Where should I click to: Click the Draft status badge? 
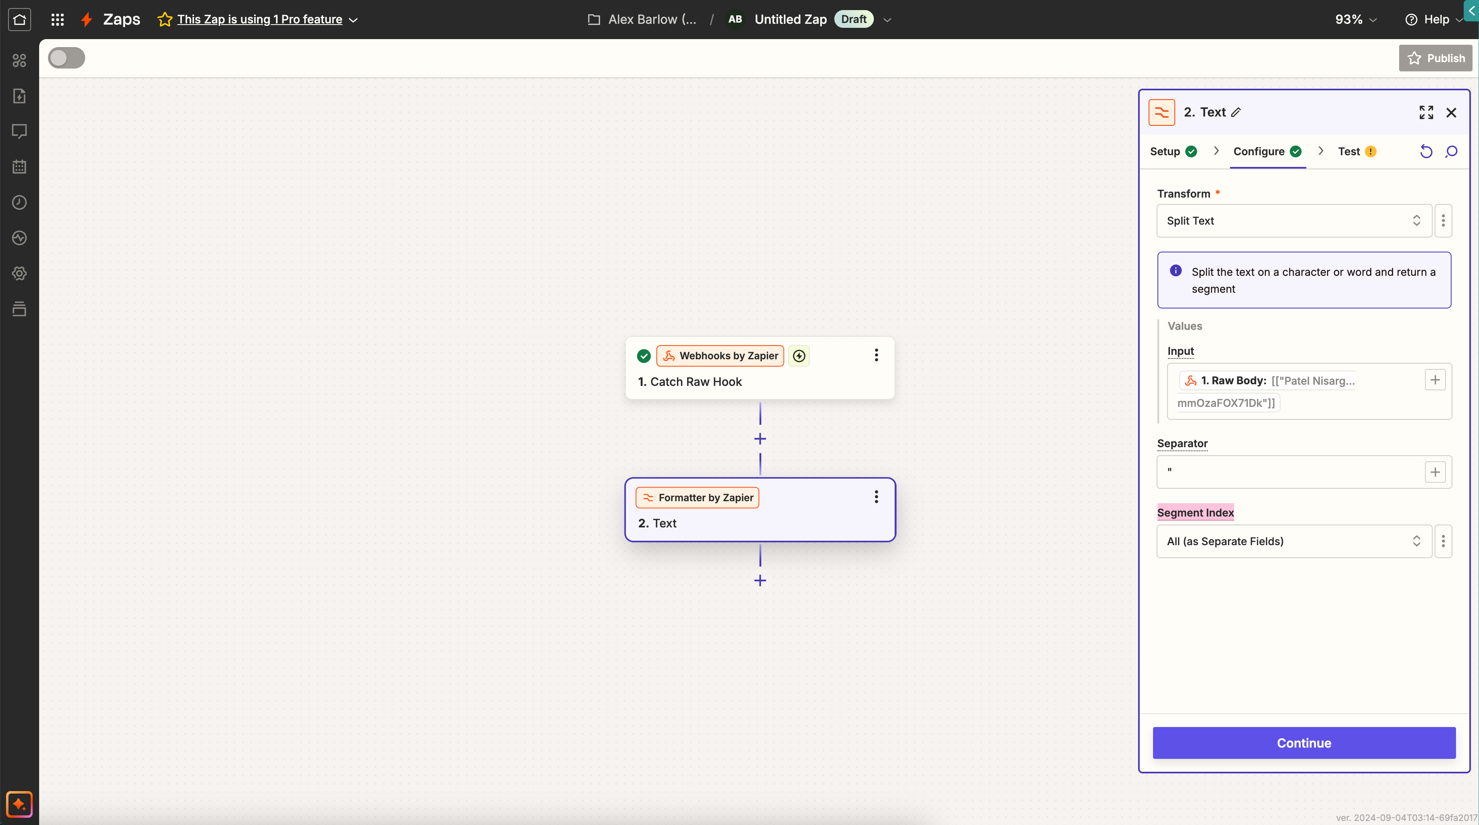[x=854, y=19]
